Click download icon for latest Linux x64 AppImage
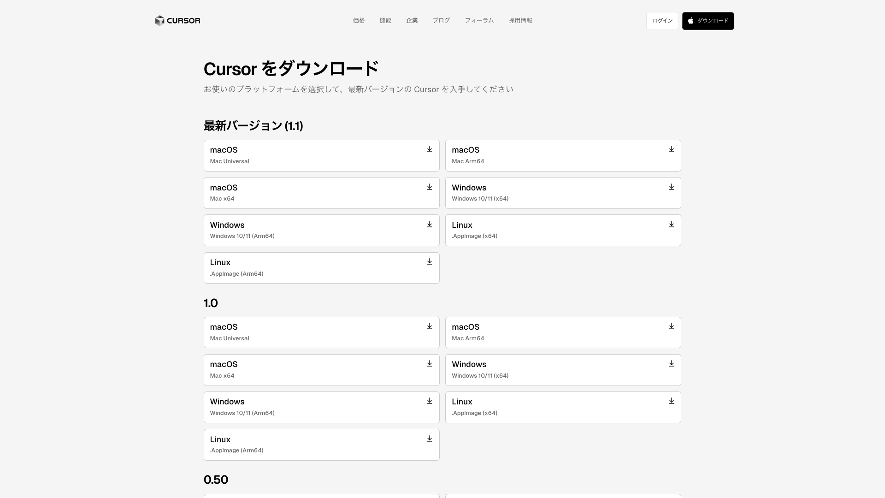This screenshot has width=885, height=498. click(x=672, y=225)
